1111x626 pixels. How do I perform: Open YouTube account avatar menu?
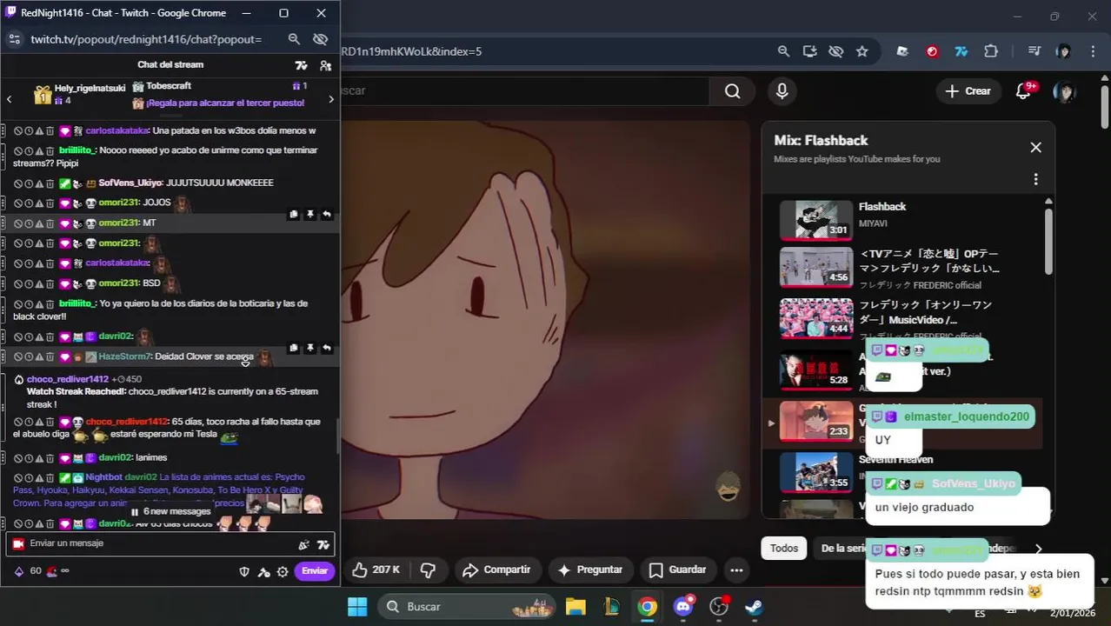(x=1064, y=91)
